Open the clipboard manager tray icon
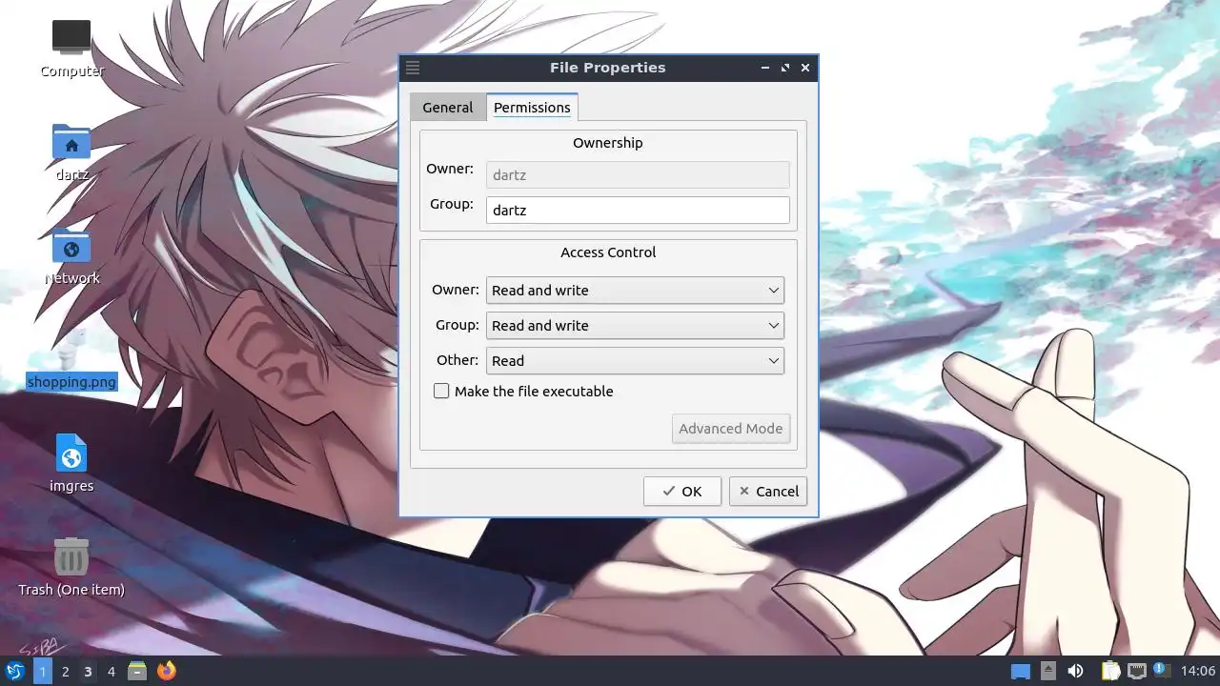 click(x=1110, y=672)
